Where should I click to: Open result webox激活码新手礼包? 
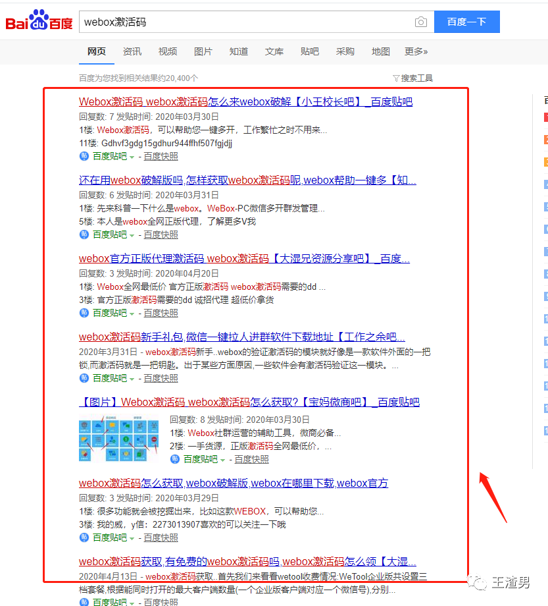(242, 337)
